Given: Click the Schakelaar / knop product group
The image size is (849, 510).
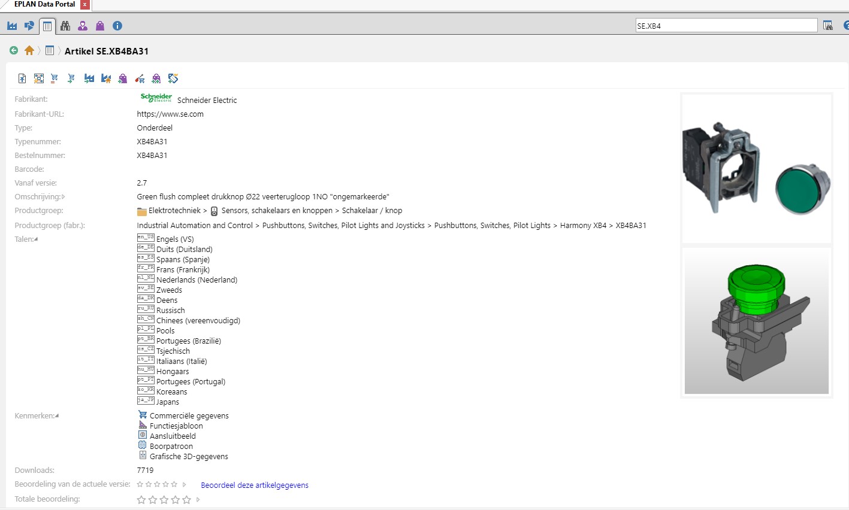Looking at the screenshot, I should 372,211.
